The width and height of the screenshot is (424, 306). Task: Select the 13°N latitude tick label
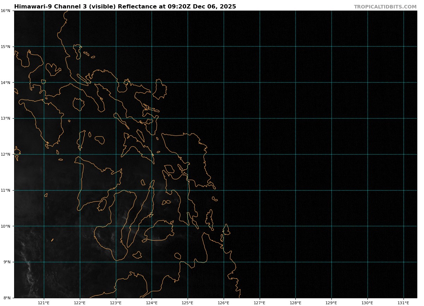(5, 119)
